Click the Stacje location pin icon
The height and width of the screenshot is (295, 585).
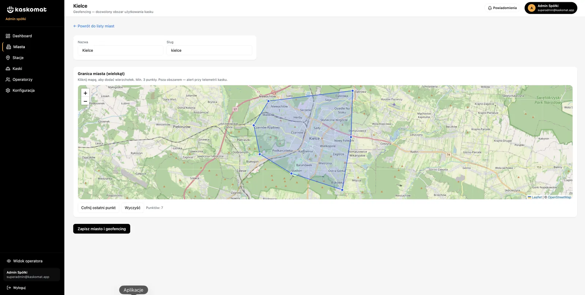click(x=8, y=58)
